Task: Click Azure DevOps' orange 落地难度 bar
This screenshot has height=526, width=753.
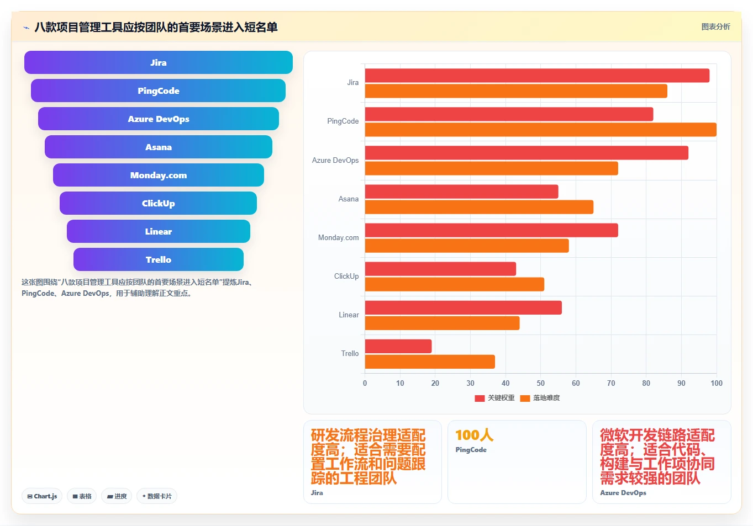Action: (x=491, y=168)
